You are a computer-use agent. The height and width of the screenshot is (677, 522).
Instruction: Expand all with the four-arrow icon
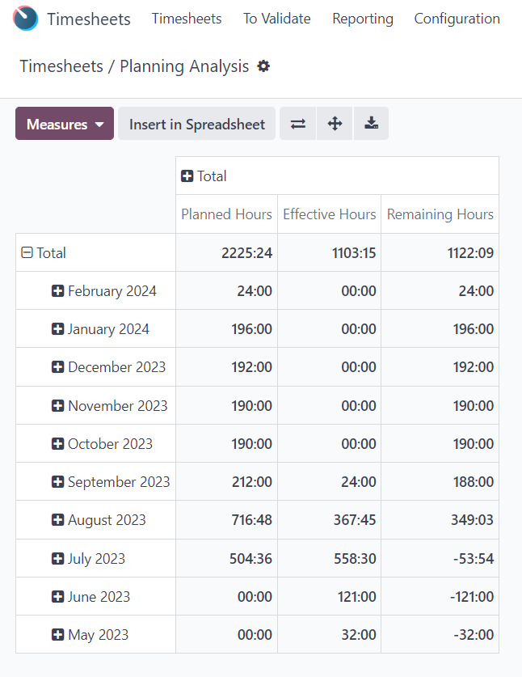335,124
